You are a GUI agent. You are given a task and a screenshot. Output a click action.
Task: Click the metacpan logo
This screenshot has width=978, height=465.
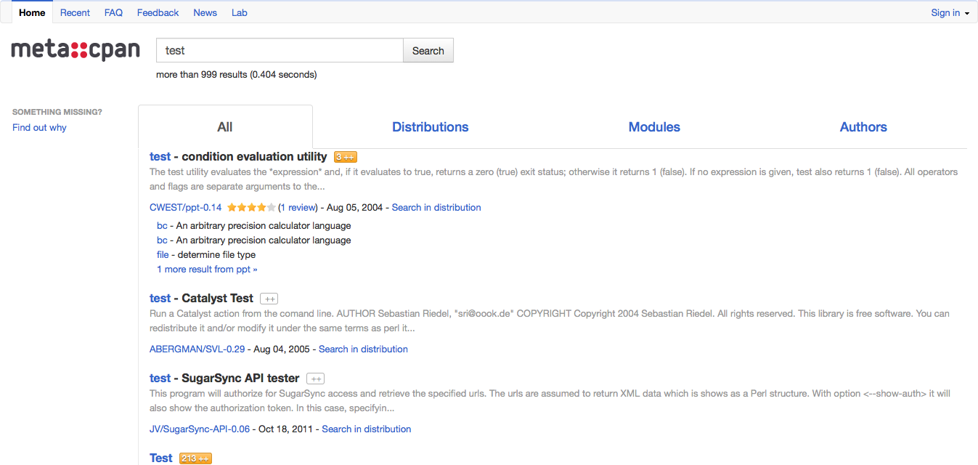coord(76,49)
